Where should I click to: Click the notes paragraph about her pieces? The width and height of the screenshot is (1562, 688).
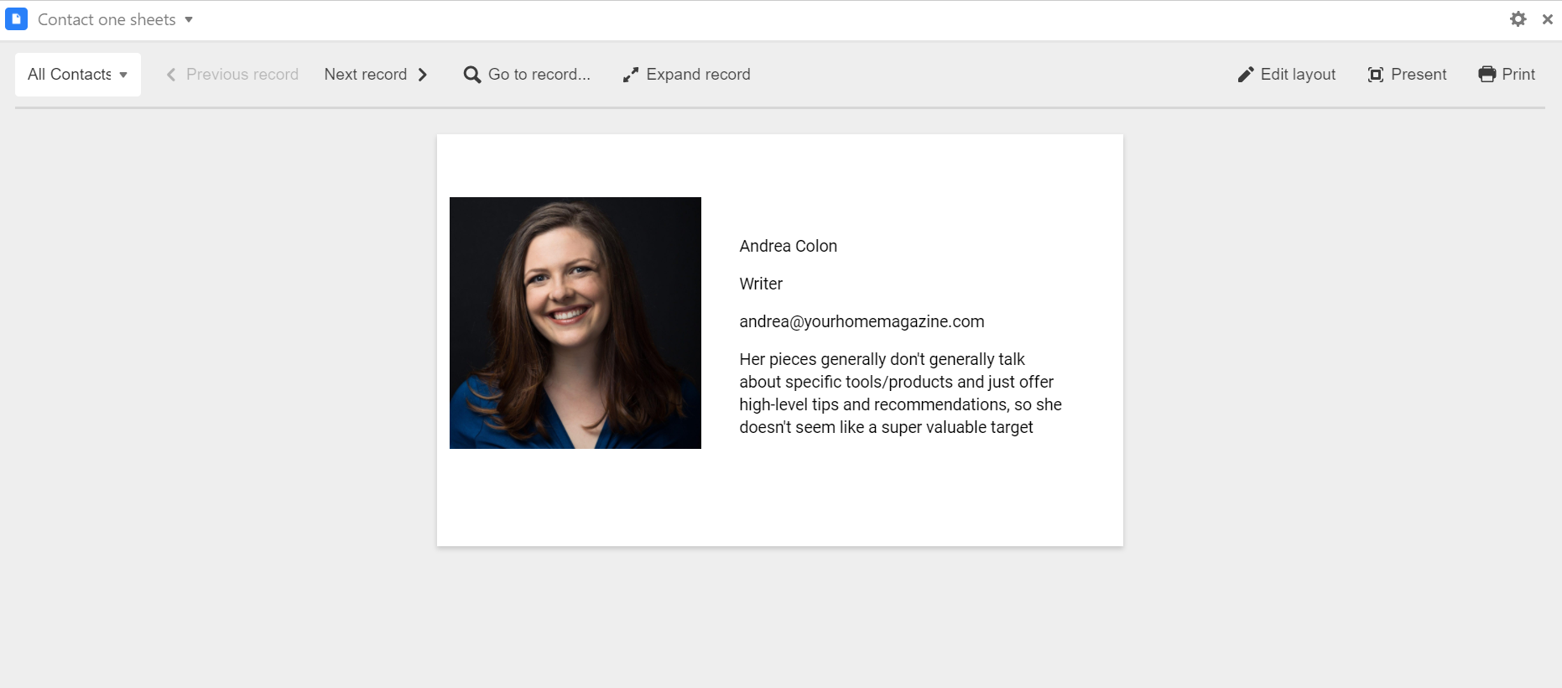900,393
